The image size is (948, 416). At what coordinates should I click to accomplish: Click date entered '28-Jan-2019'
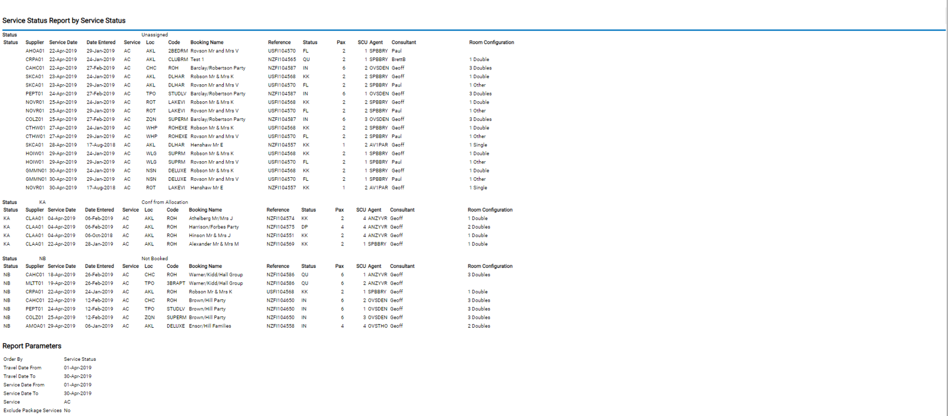[x=99, y=244]
